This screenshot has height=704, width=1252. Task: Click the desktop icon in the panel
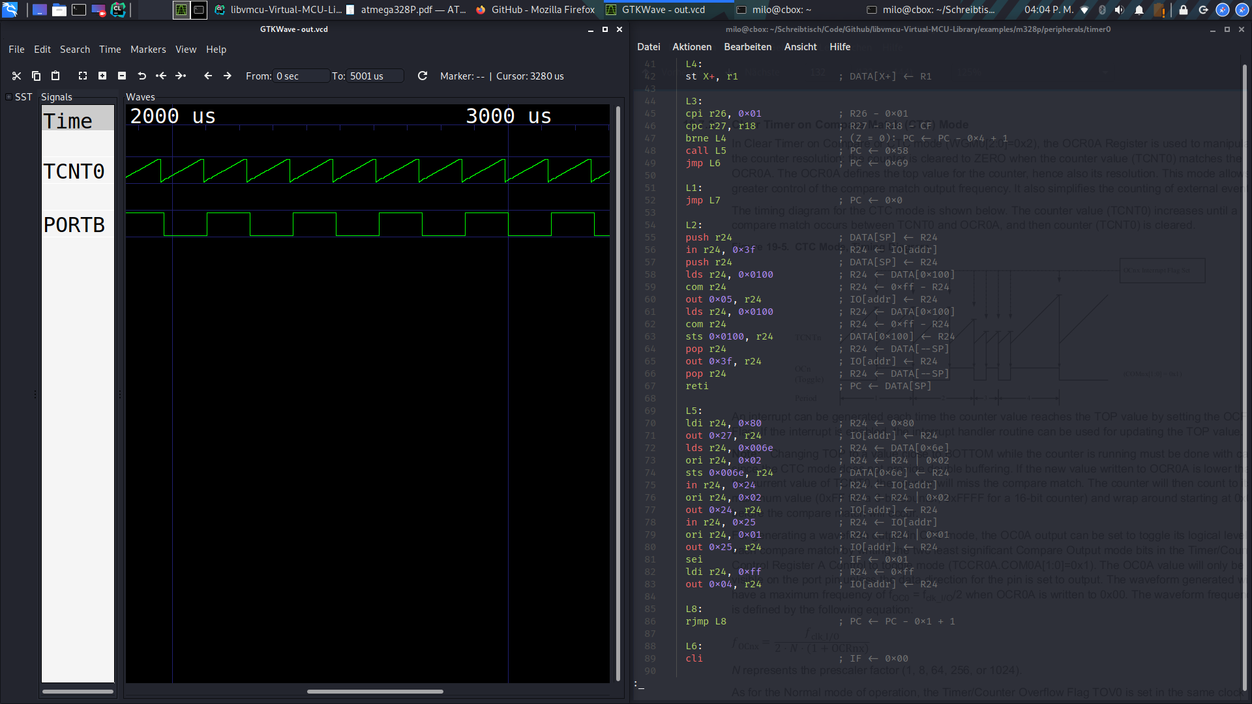(40, 10)
